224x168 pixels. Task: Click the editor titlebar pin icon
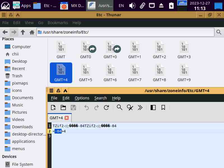click(58, 90)
